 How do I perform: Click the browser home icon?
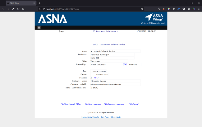[x=24, y=9]
